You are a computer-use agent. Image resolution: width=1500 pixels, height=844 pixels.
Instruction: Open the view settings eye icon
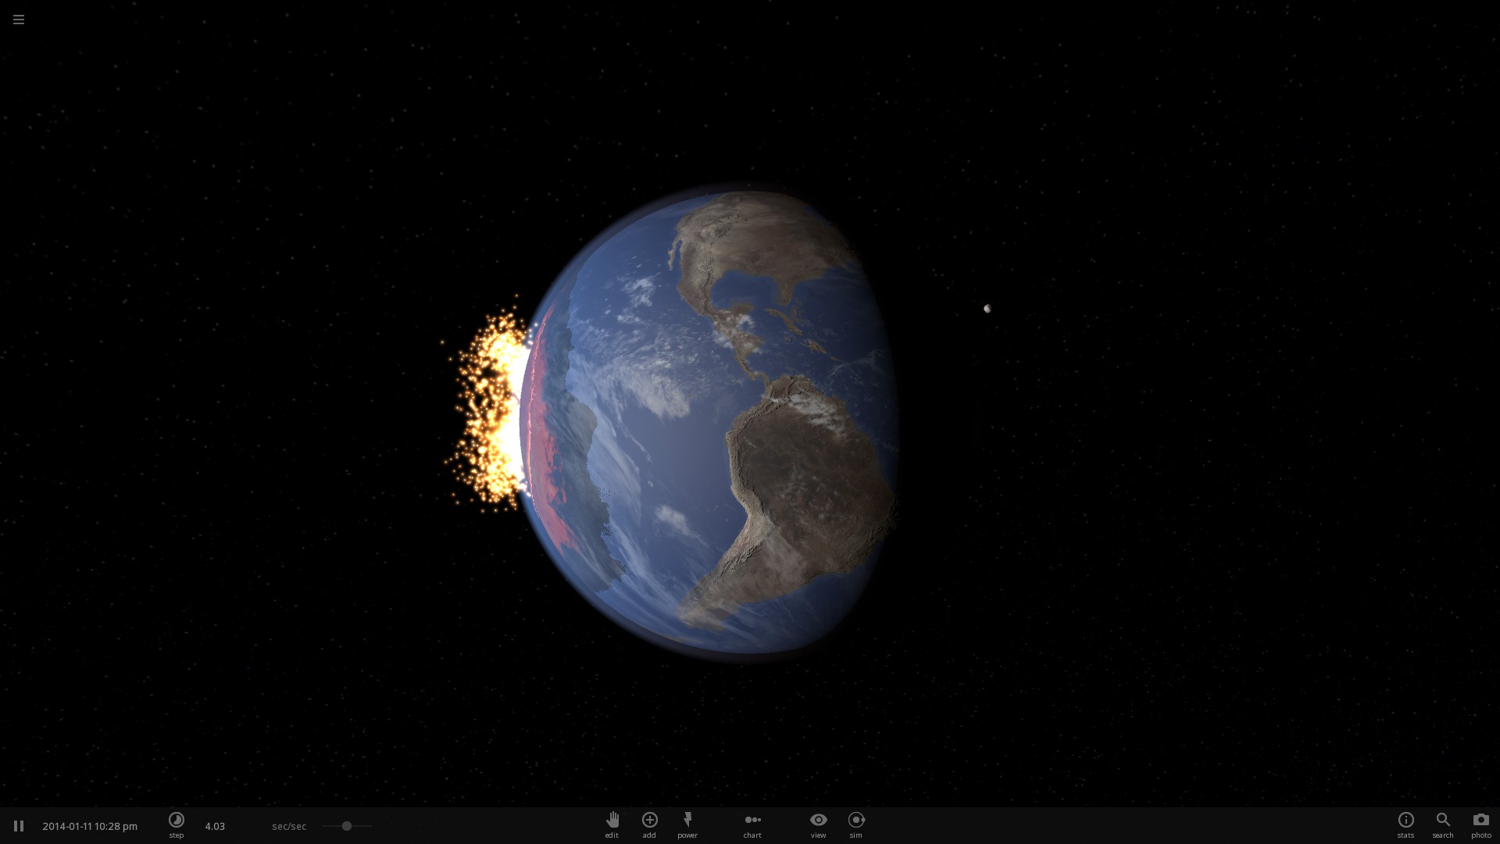click(818, 820)
